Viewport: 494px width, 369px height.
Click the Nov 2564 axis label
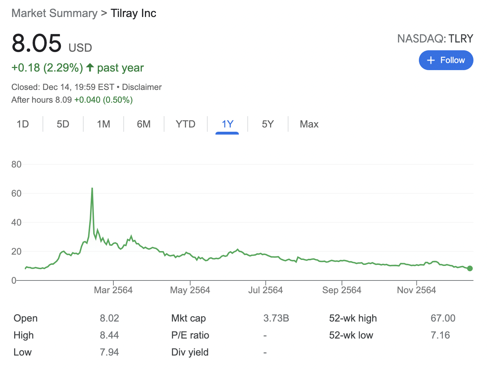click(416, 290)
